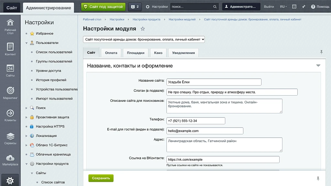Click the notifications counter showing 2

click(135, 7)
